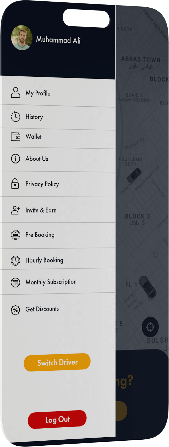Tap Muhammad Ali's profile photo
This screenshot has width=169, height=447.
[x=22, y=38]
